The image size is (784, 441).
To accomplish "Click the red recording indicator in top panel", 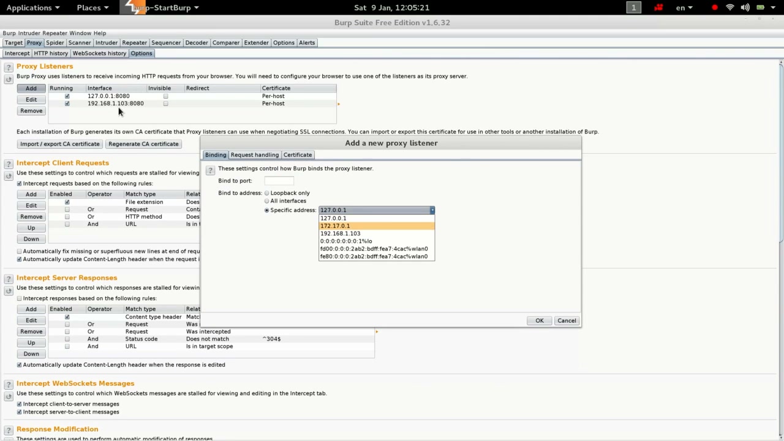I will [715, 7].
